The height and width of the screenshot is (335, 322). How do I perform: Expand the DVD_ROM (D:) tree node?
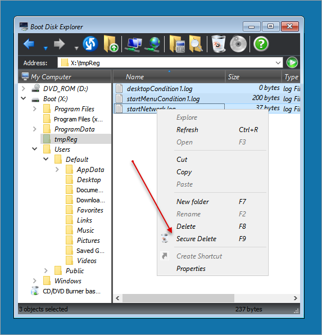(24, 88)
